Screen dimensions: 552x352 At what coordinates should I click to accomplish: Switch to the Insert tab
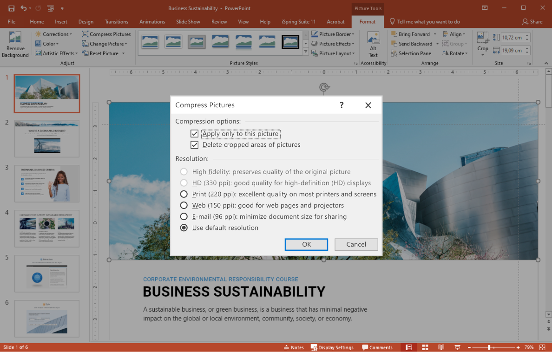(x=61, y=22)
